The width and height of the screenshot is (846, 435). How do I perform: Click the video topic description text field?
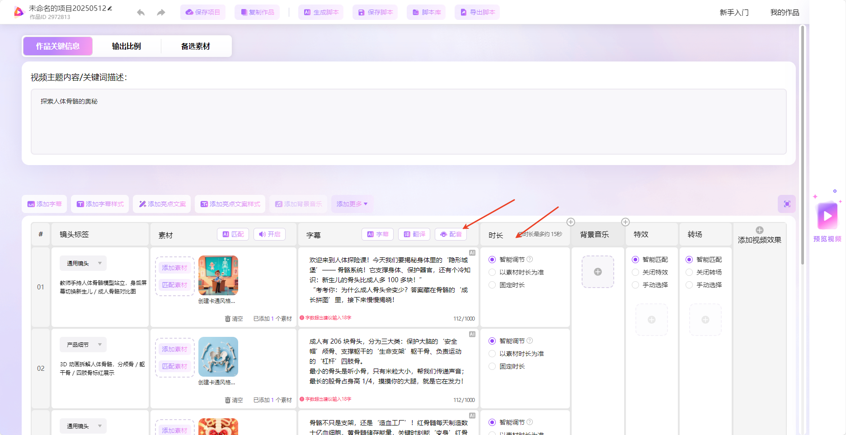click(x=407, y=122)
